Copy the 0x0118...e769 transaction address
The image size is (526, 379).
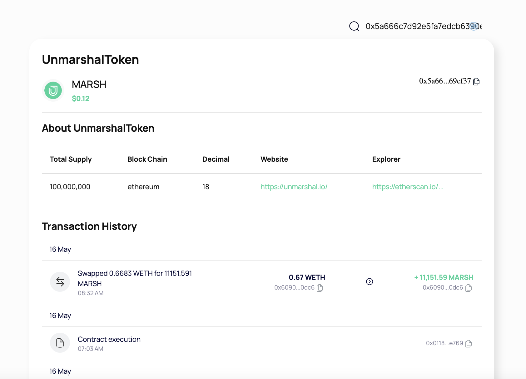[x=469, y=343]
